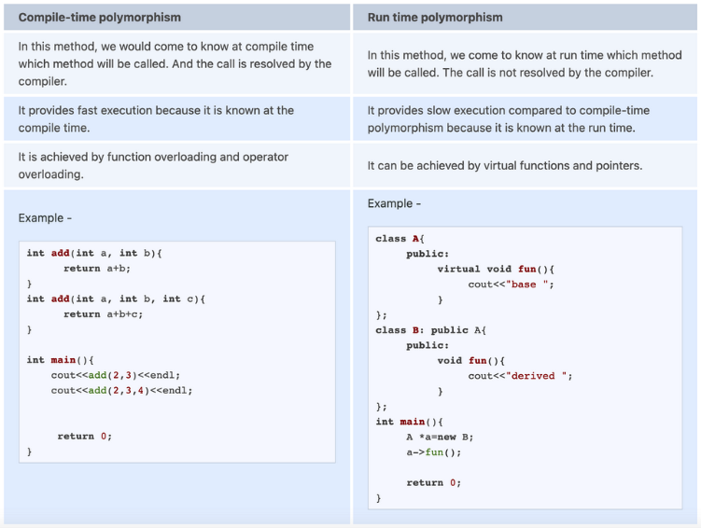Click the left "Example -" label
Viewport: 701px width, 528px height.
(45, 218)
